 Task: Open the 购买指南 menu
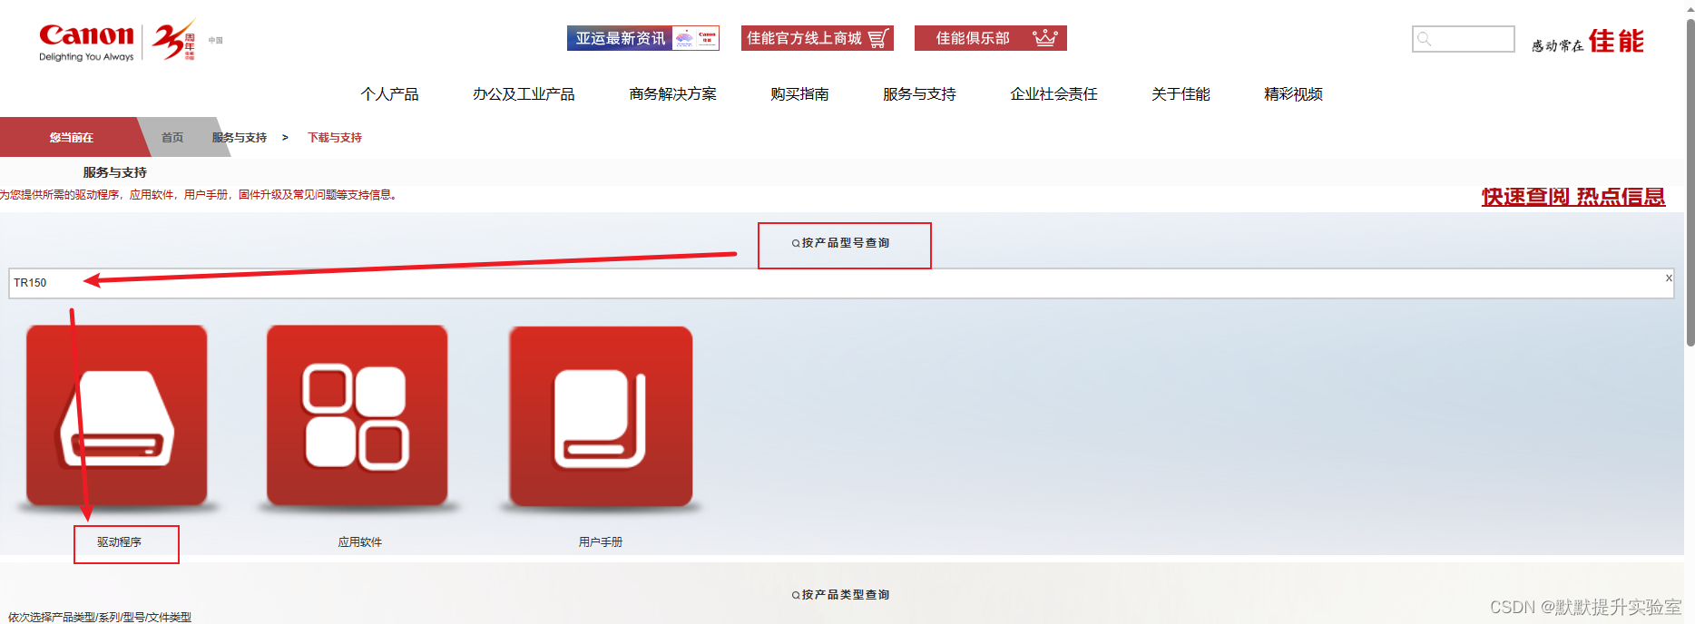(x=799, y=94)
